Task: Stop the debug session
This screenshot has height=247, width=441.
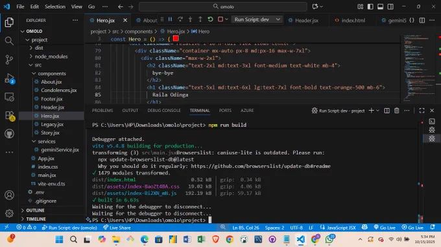Action: (x=220, y=19)
